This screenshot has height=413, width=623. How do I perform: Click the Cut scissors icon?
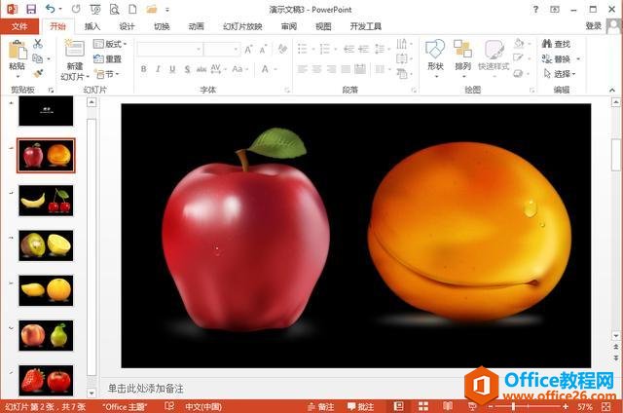click(x=38, y=44)
